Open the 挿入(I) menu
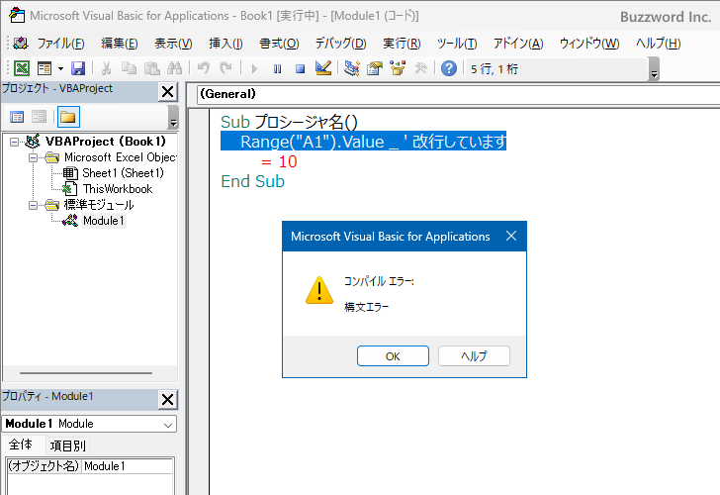The height and width of the screenshot is (495, 720). [x=225, y=44]
